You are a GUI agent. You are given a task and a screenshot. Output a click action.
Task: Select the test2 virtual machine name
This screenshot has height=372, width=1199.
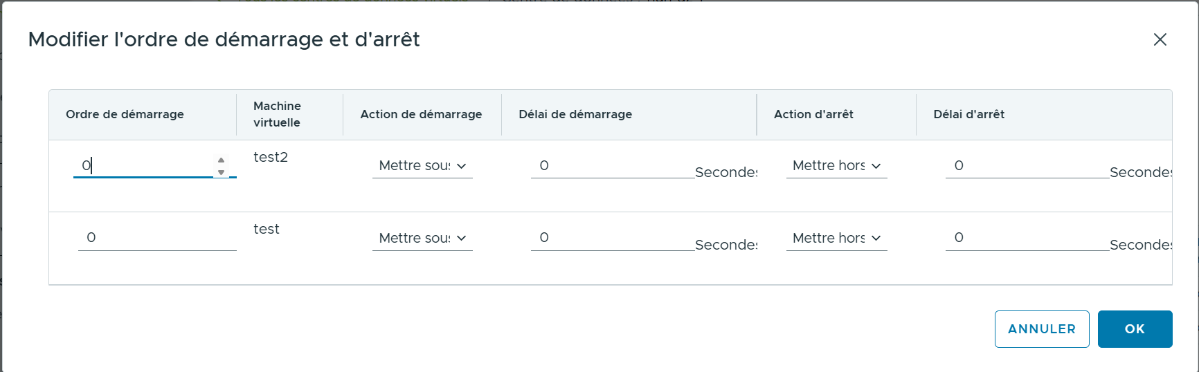click(x=271, y=158)
